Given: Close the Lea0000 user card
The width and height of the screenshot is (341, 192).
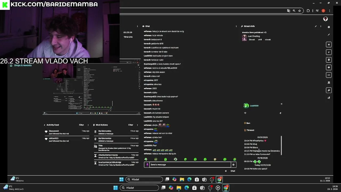Looking at the screenshot, I should point(281,104).
